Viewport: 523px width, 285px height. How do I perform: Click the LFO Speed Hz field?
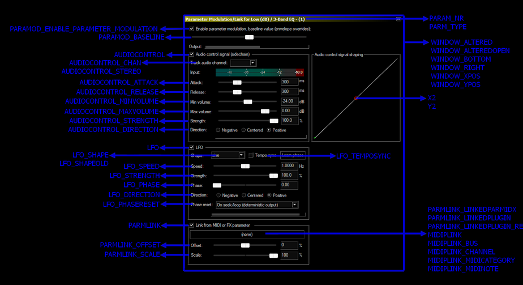pyautogui.click(x=289, y=166)
